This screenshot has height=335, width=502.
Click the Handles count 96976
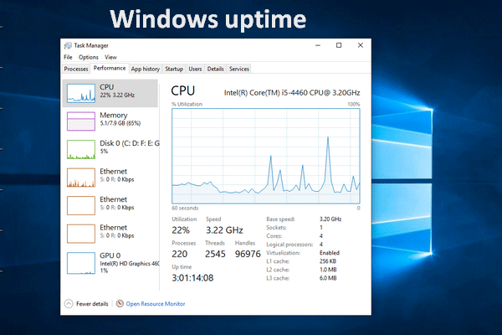point(248,254)
